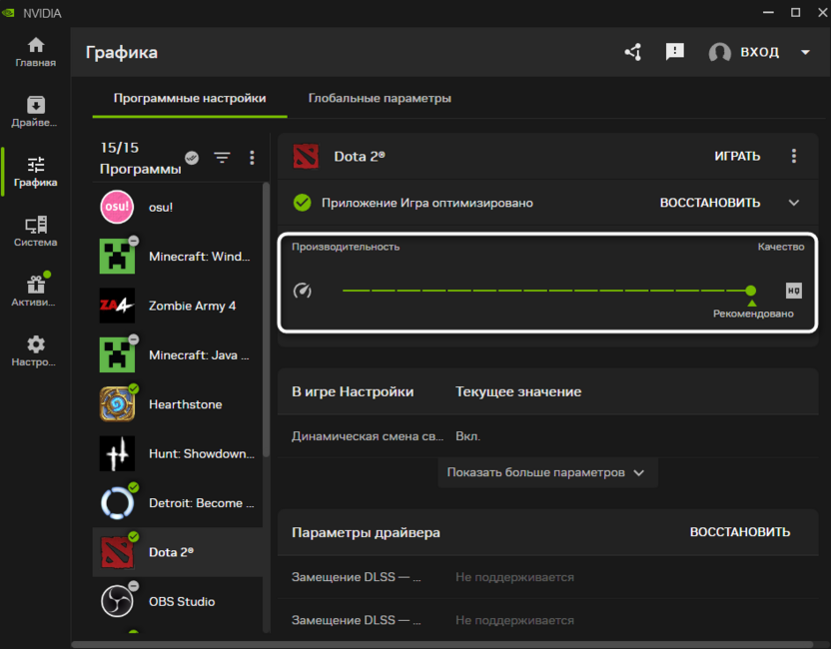Click the В игре Настройки heading
Image resolution: width=831 pixels, height=649 pixels.
tap(353, 392)
